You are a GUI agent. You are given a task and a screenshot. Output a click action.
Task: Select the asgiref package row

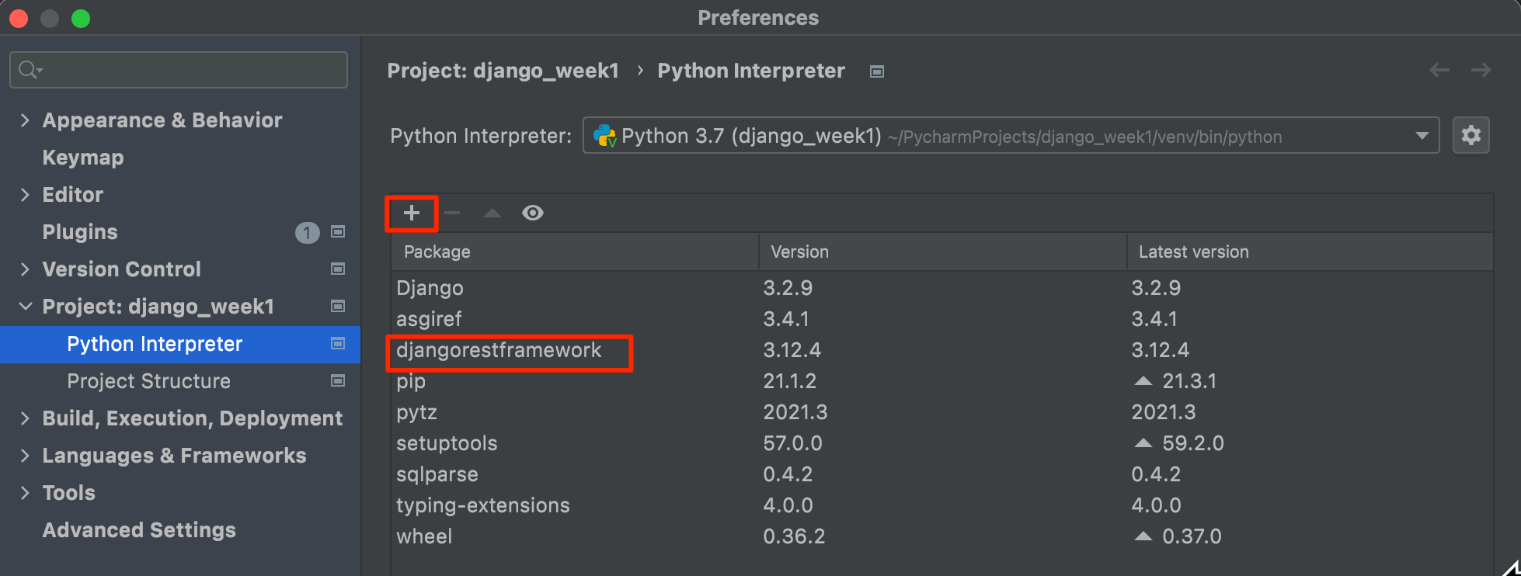point(942,319)
